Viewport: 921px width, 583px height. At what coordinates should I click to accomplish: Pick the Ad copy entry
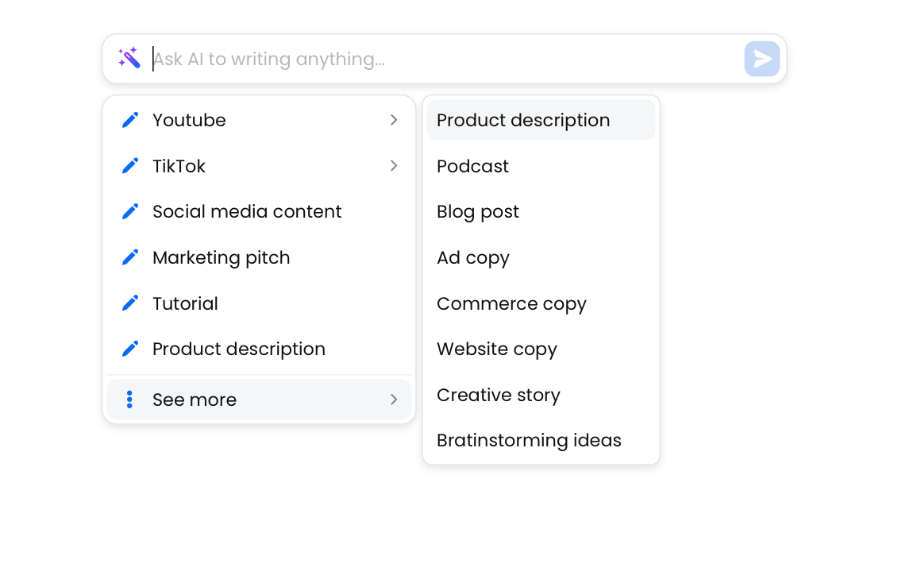pos(472,257)
